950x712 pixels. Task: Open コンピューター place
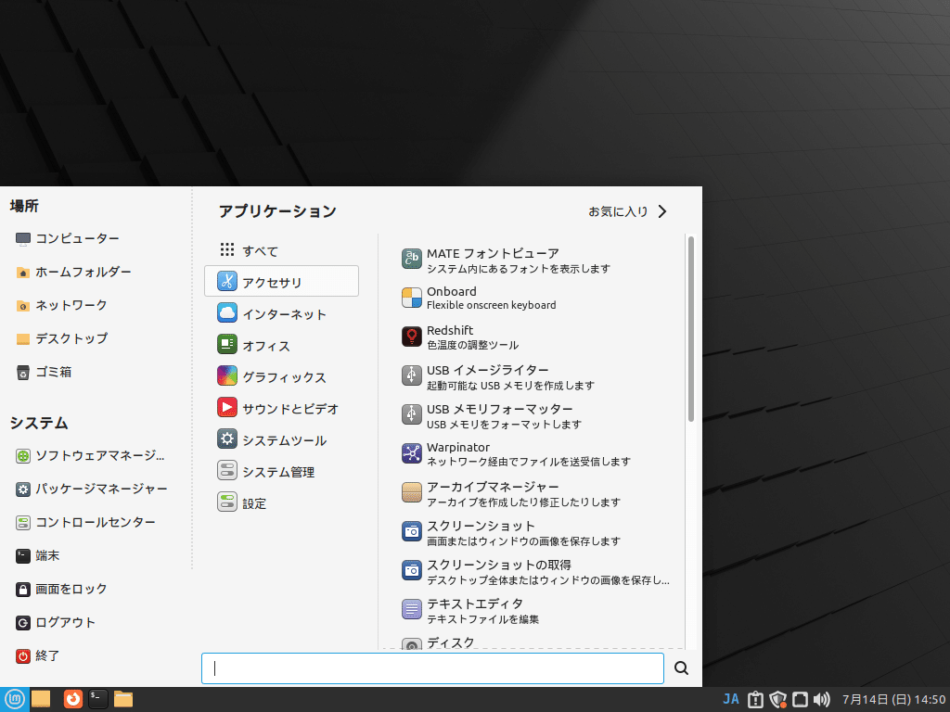click(67, 238)
